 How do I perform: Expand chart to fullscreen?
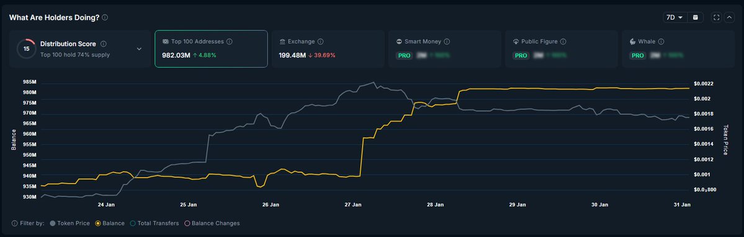click(717, 17)
